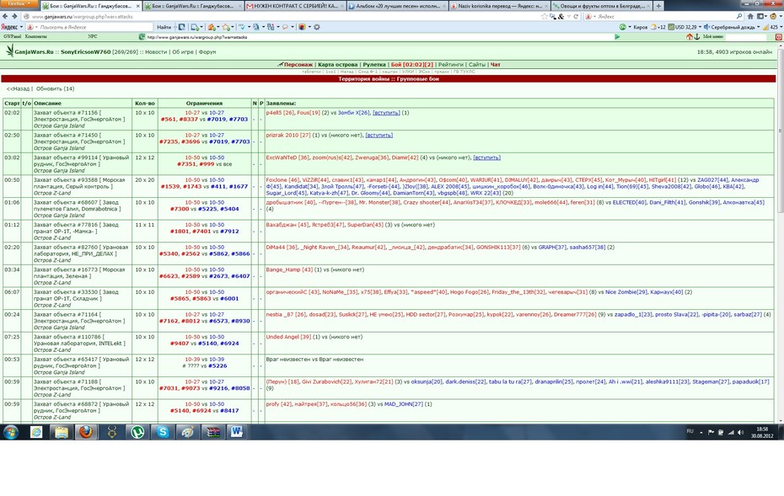Click the red power icon in GWPanel
Image resolution: width=784 pixels, height=496 pixels.
[778, 37]
